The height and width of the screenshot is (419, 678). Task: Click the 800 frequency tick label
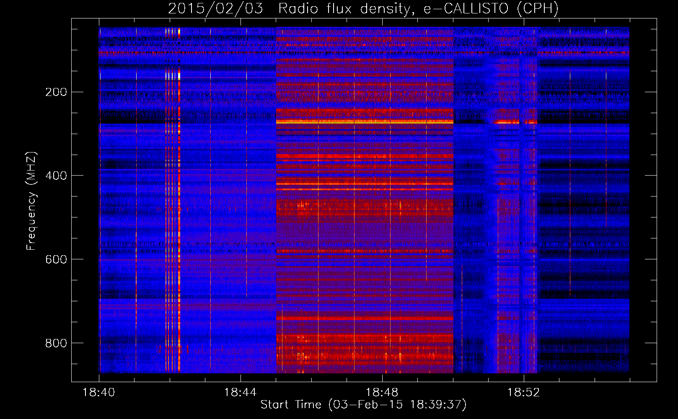(56, 343)
